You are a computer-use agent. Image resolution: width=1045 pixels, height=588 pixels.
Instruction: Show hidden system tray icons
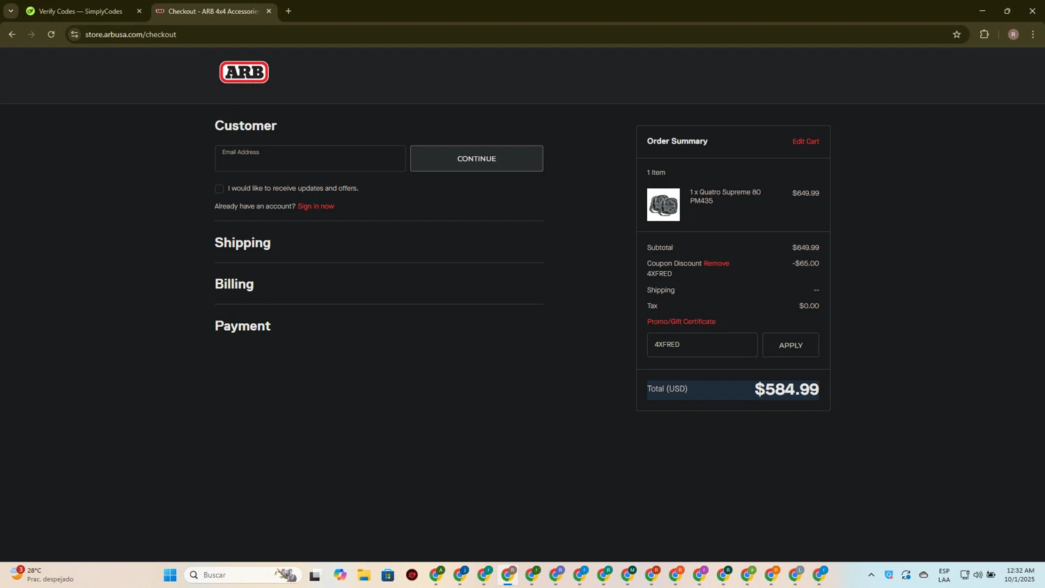(871, 575)
